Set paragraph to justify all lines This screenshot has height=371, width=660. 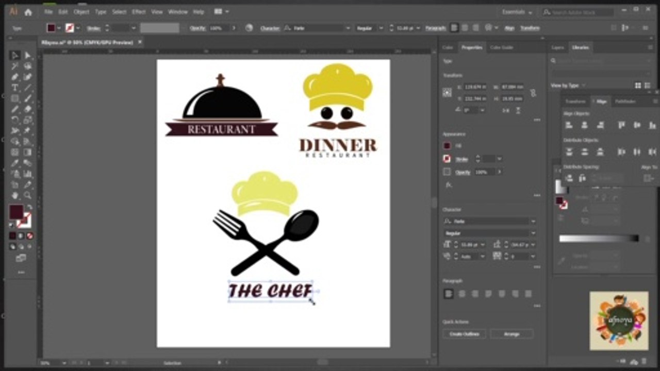point(528,294)
